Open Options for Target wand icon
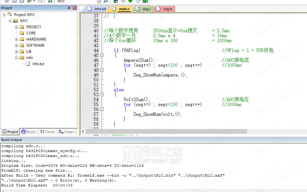This screenshot has height=192, width=307. click(x=106, y=1)
